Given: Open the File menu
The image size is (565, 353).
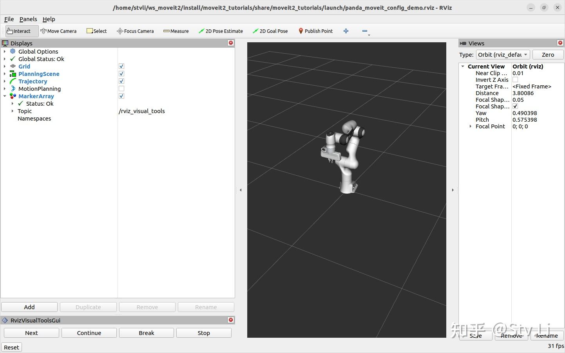Looking at the screenshot, I should tap(9, 19).
